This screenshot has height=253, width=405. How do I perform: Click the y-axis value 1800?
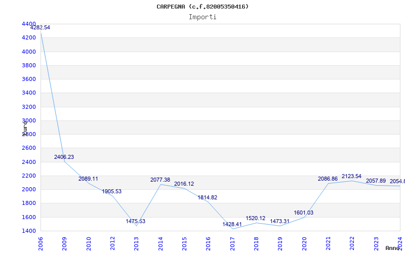pyautogui.click(x=29, y=203)
